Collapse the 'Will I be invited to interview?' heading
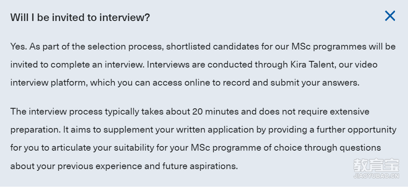This screenshot has width=408, height=188. (x=80, y=18)
